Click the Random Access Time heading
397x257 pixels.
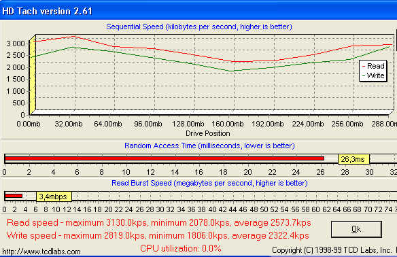point(209,145)
